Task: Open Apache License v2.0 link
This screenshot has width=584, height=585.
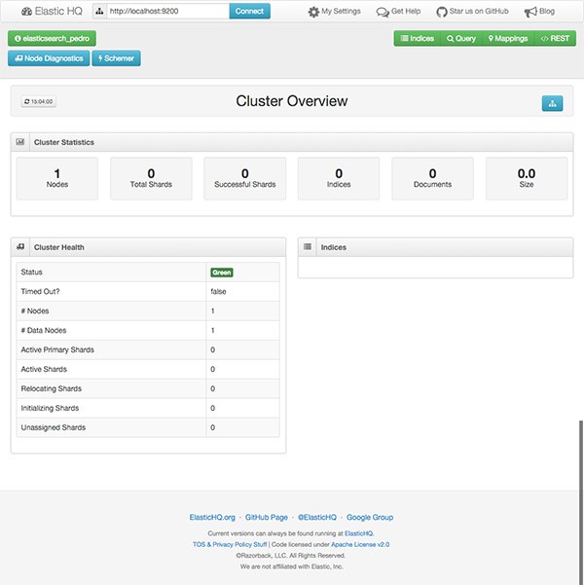Action: pyautogui.click(x=360, y=544)
